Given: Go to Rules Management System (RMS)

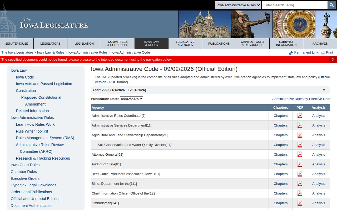Looking at the screenshot, I should (x=45, y=138).
